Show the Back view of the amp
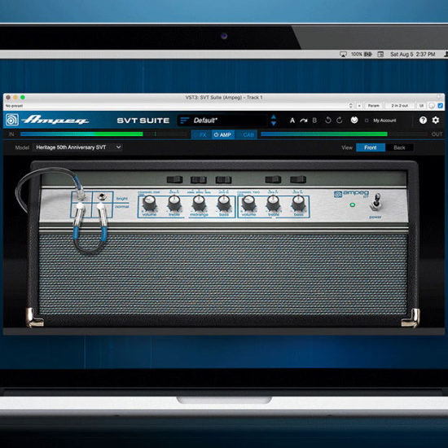Viewport: 448px width, 448px height. click(x=399, y=147)
